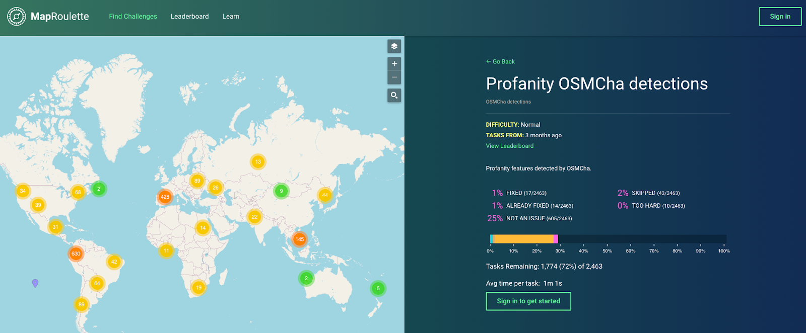Click the cluster marker labeled 68
Viewport: 806px width, 333px height.
pos(78,192)
